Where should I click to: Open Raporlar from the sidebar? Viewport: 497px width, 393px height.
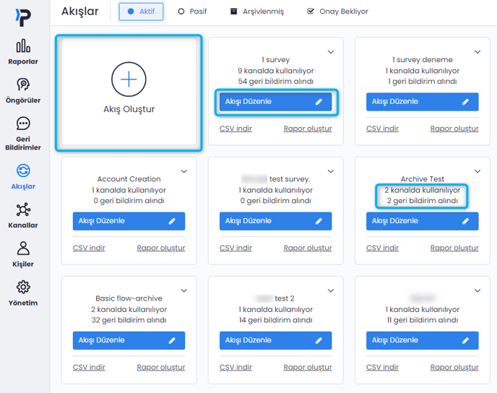coord(23,51)
